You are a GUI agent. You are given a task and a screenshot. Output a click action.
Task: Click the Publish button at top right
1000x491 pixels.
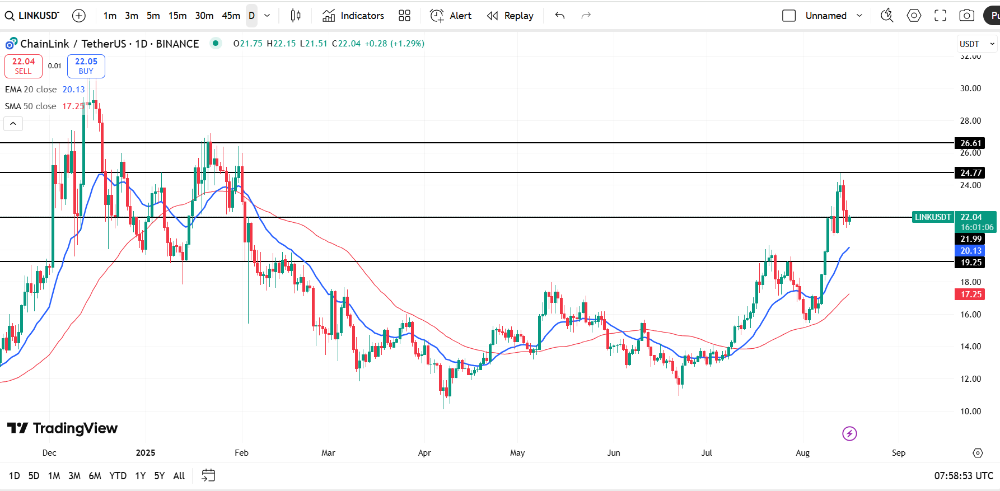pyautogui.click(x=992, y=16)
